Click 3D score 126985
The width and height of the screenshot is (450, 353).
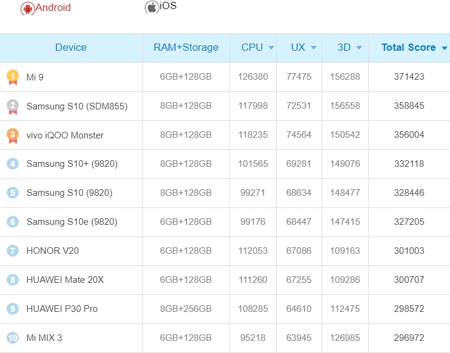[x=345, y=337]
